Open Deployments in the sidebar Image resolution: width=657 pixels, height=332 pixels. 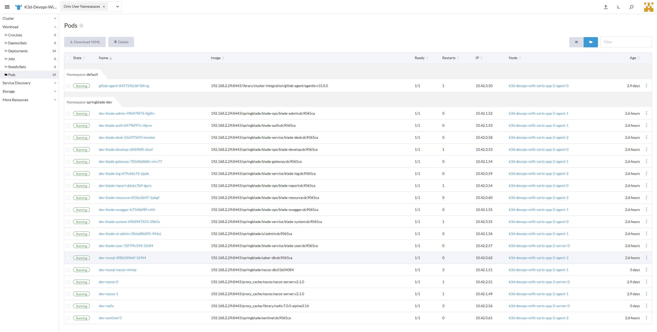click(18, 51)
